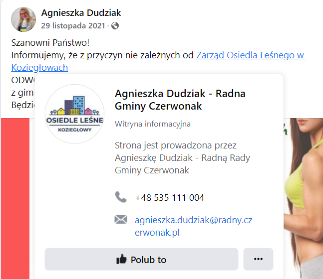Click the Witryna informacyjna category label
Screen dimensions: 323x279
click(x=153, y=124)
